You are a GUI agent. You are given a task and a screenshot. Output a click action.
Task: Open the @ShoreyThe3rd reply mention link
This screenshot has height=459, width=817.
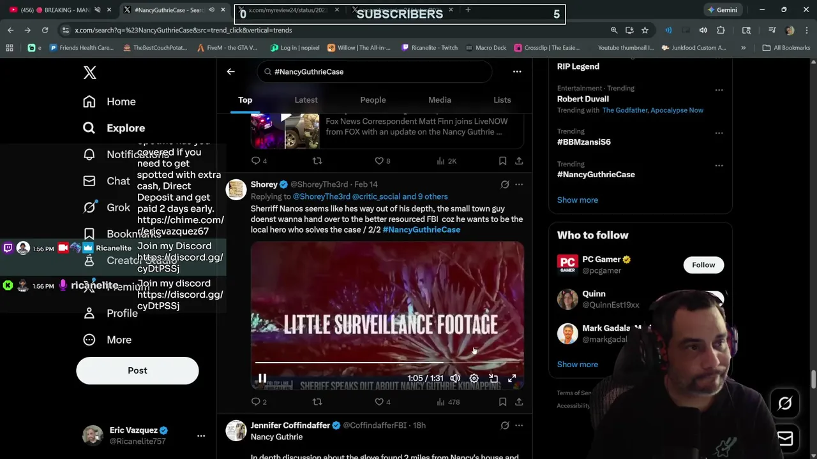pyautogui.click(x=321, y=196)
